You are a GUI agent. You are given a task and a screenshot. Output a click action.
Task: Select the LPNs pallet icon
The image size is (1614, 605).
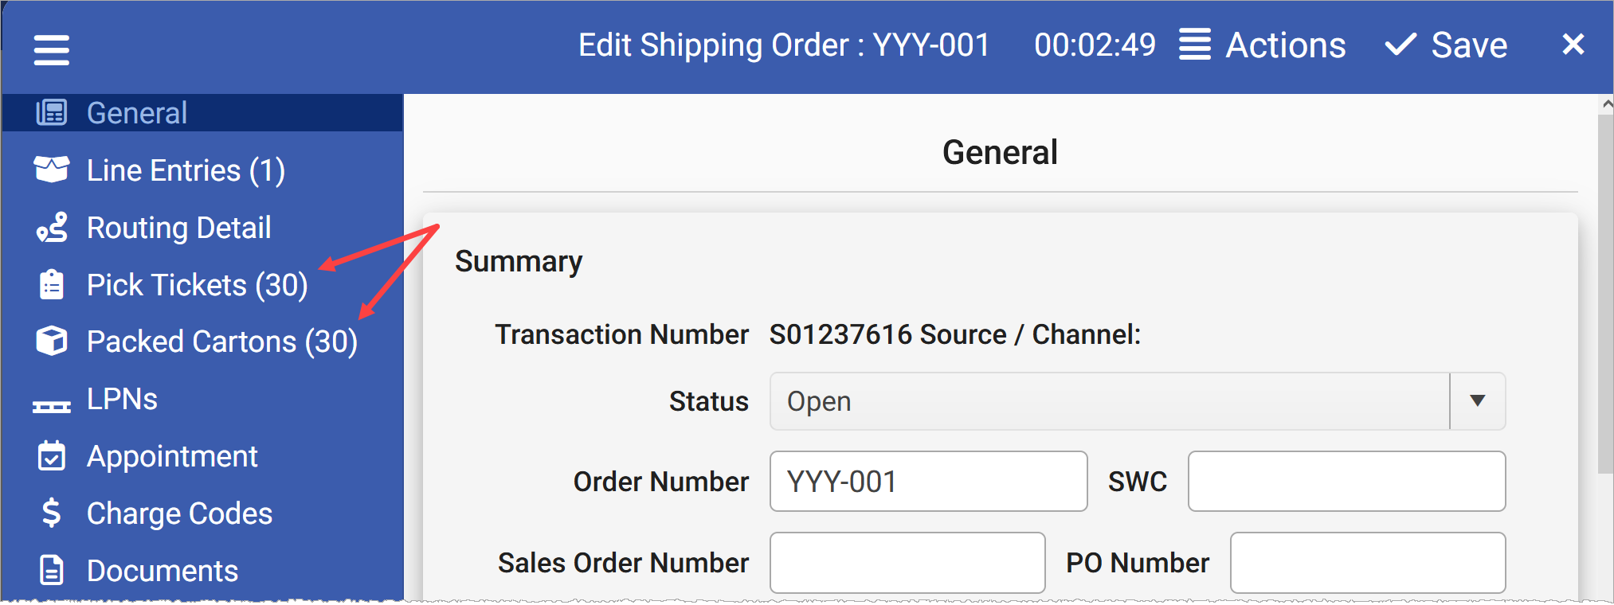pos(51,398)
